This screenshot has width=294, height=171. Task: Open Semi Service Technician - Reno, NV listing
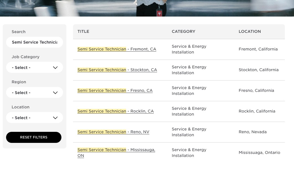click(113, 132)
